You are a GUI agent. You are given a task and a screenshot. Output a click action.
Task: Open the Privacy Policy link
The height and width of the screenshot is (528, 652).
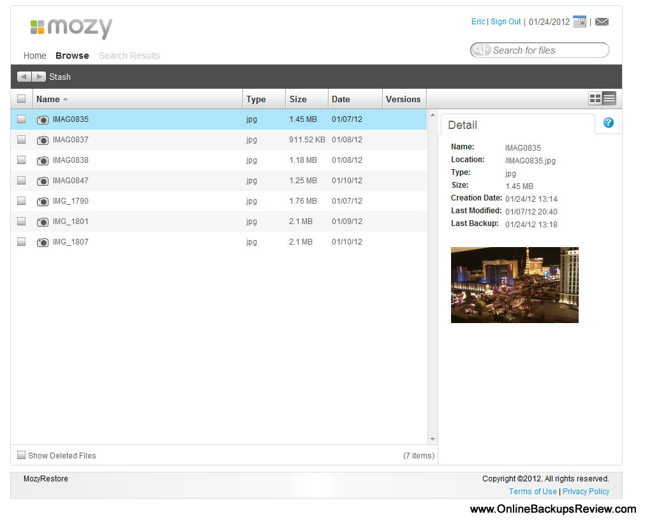(586, 491)
